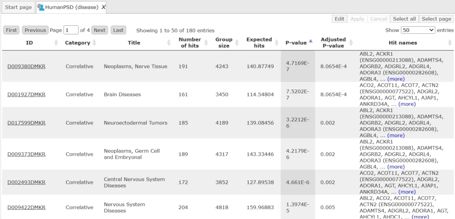Viewport: 455px width, 219px height.
Task: Click the Edit button
Action: (339, 19)
